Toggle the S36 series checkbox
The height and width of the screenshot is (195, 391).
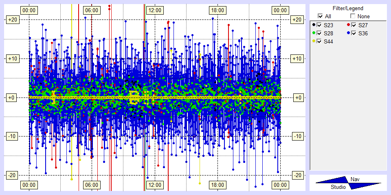[x=354, y=33]
